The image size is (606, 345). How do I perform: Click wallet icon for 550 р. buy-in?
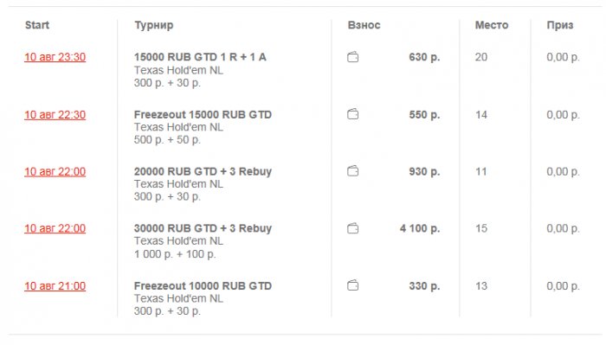[352, 114]
